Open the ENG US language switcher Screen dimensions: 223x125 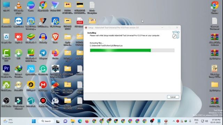[196, 121]
